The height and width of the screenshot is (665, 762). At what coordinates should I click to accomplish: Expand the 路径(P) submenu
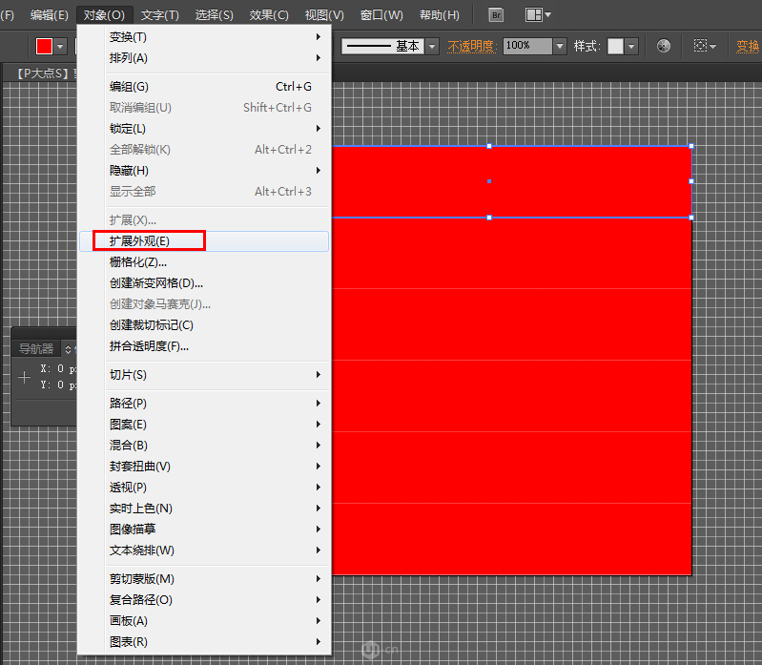128,404
